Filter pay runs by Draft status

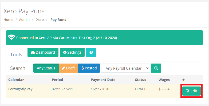point(68,68)
